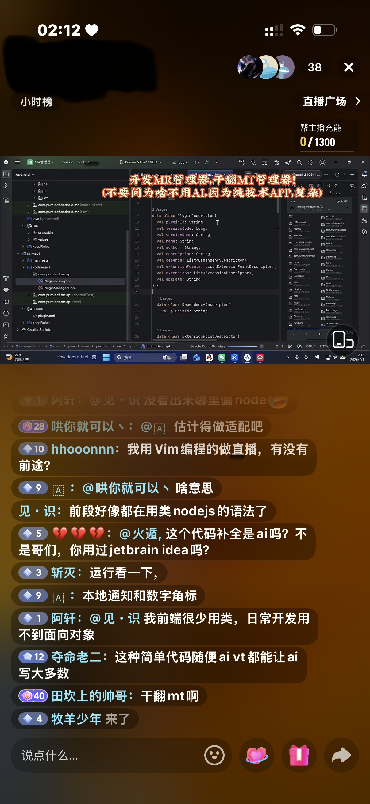370x804 pixels.
Task: Select PluginManagerCore file in project tree
Action: [x=57, y=288]
